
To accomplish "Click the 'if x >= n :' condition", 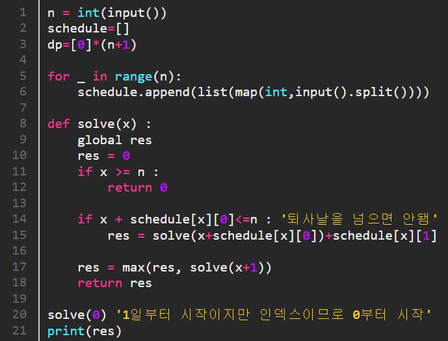I will 118,172.
